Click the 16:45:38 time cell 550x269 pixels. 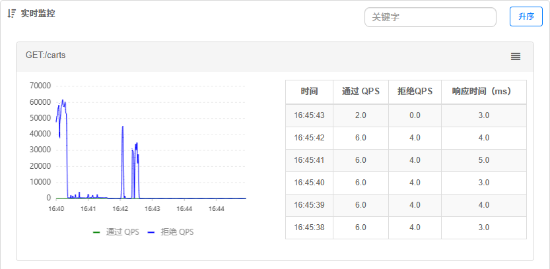[x=309, y=227]
